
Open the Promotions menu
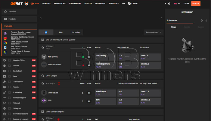(60, 4)
